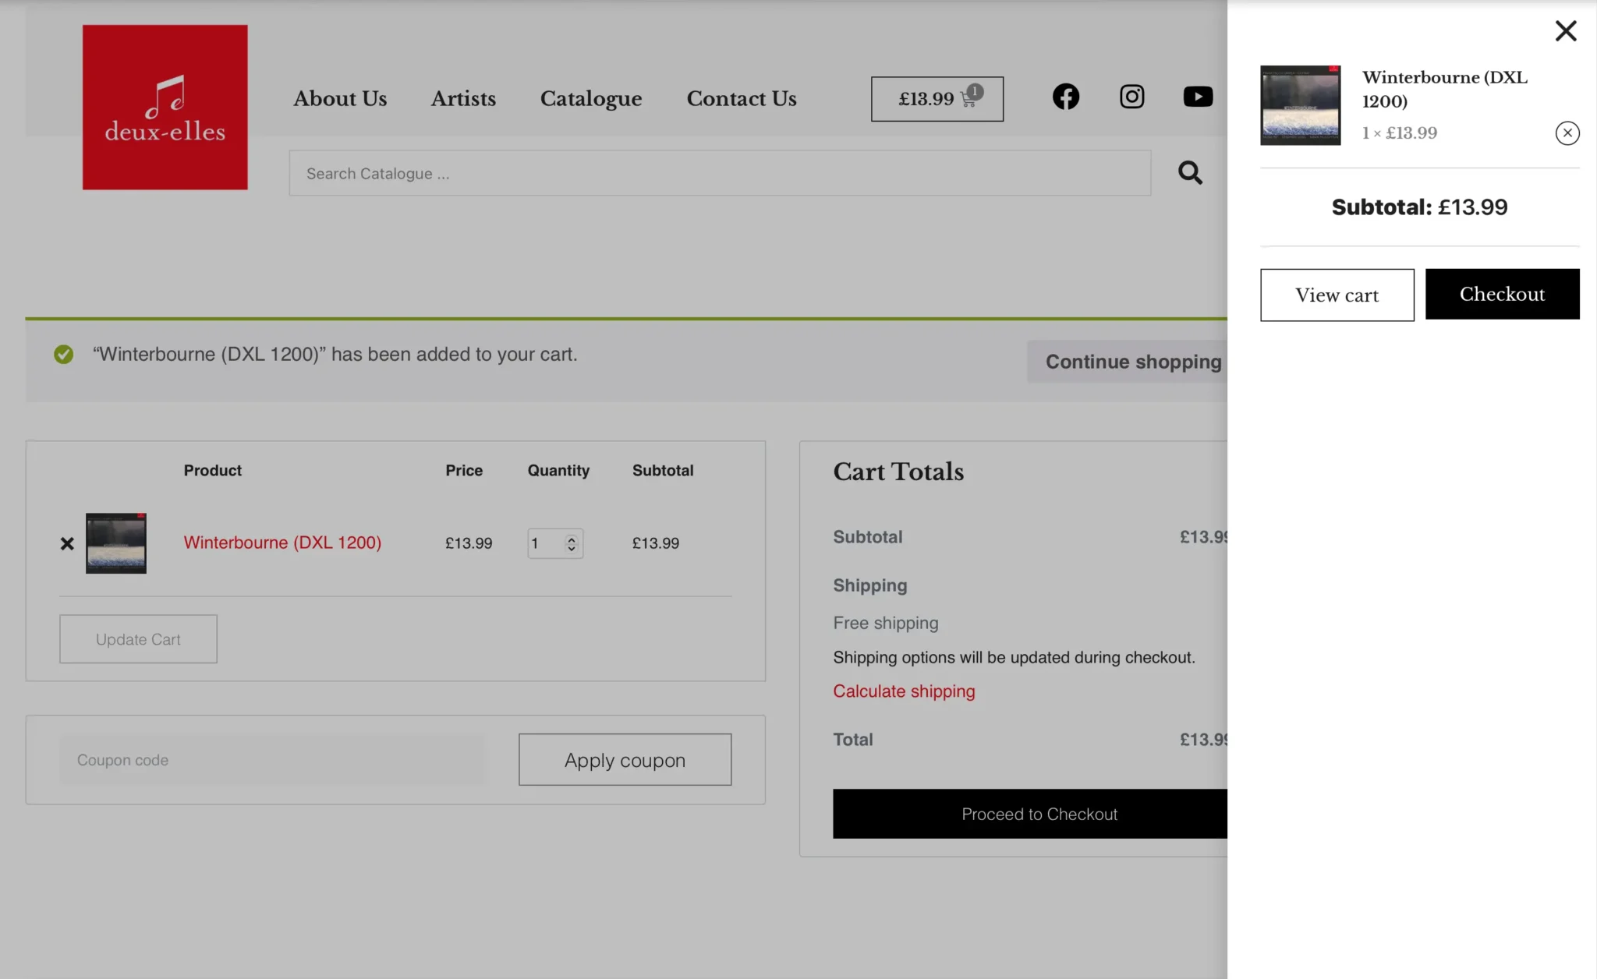Click Continue shopping button
Viewport: 1597px width, 979px height.
pos(1128,362)
